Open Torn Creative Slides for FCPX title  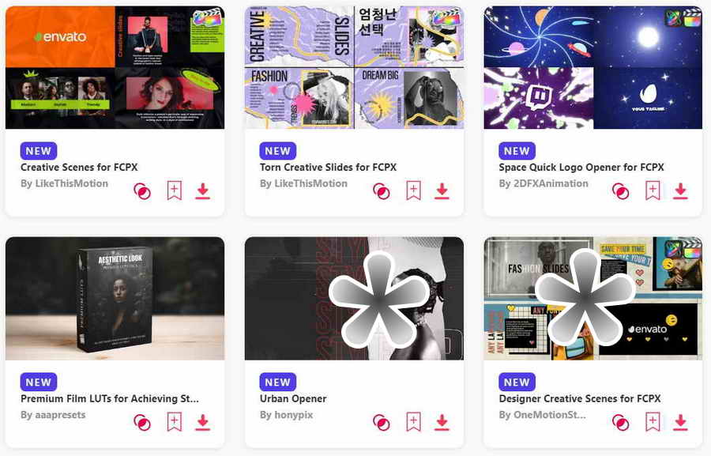[x=328, y=167]
